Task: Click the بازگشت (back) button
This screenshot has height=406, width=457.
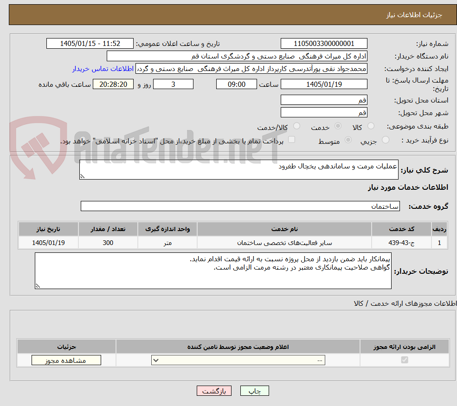Action: pyautogui.click(x=214, y=391)
